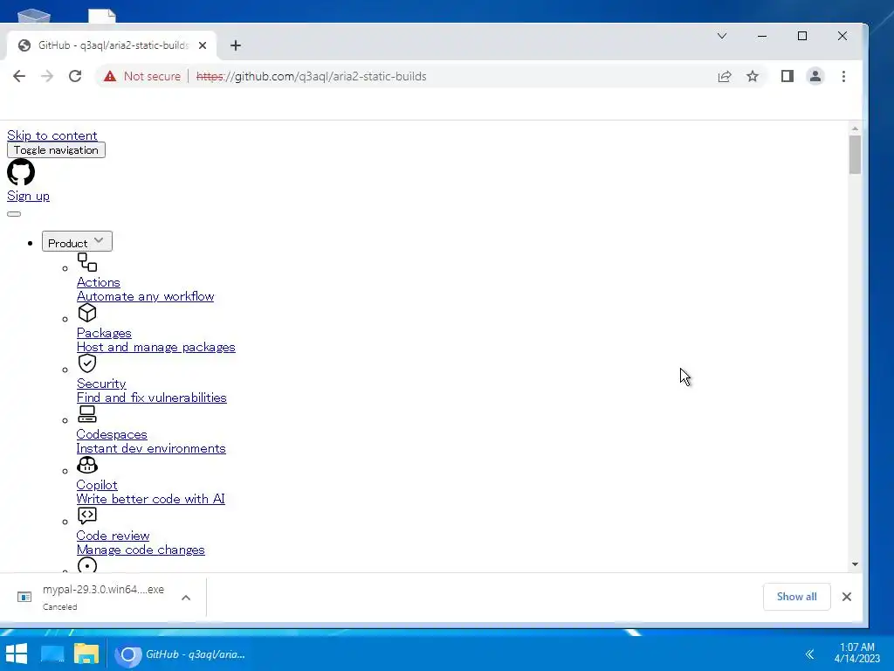Viewport: 894px width, 671px height.
Task: Click the page scrollbar thumb
Action: [x=855, y=155]
